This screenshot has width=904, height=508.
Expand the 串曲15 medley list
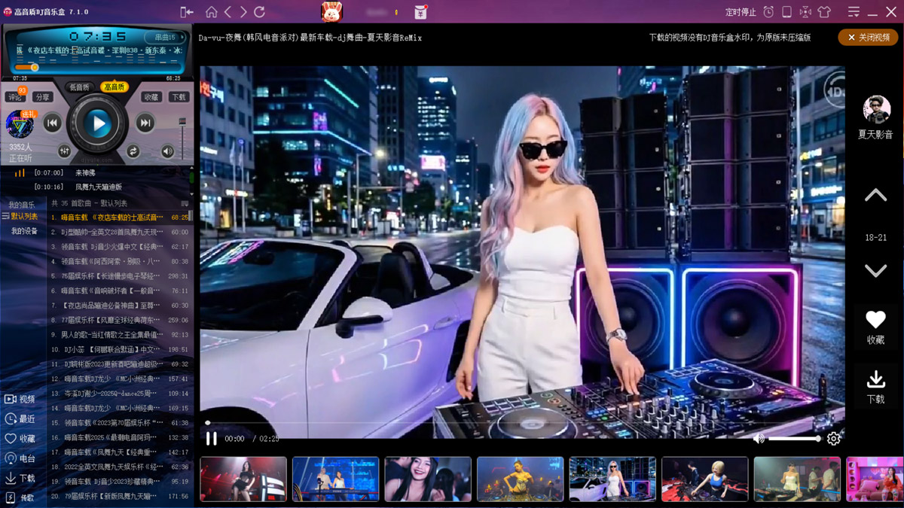pyautogui.click(x=165, y=37)
